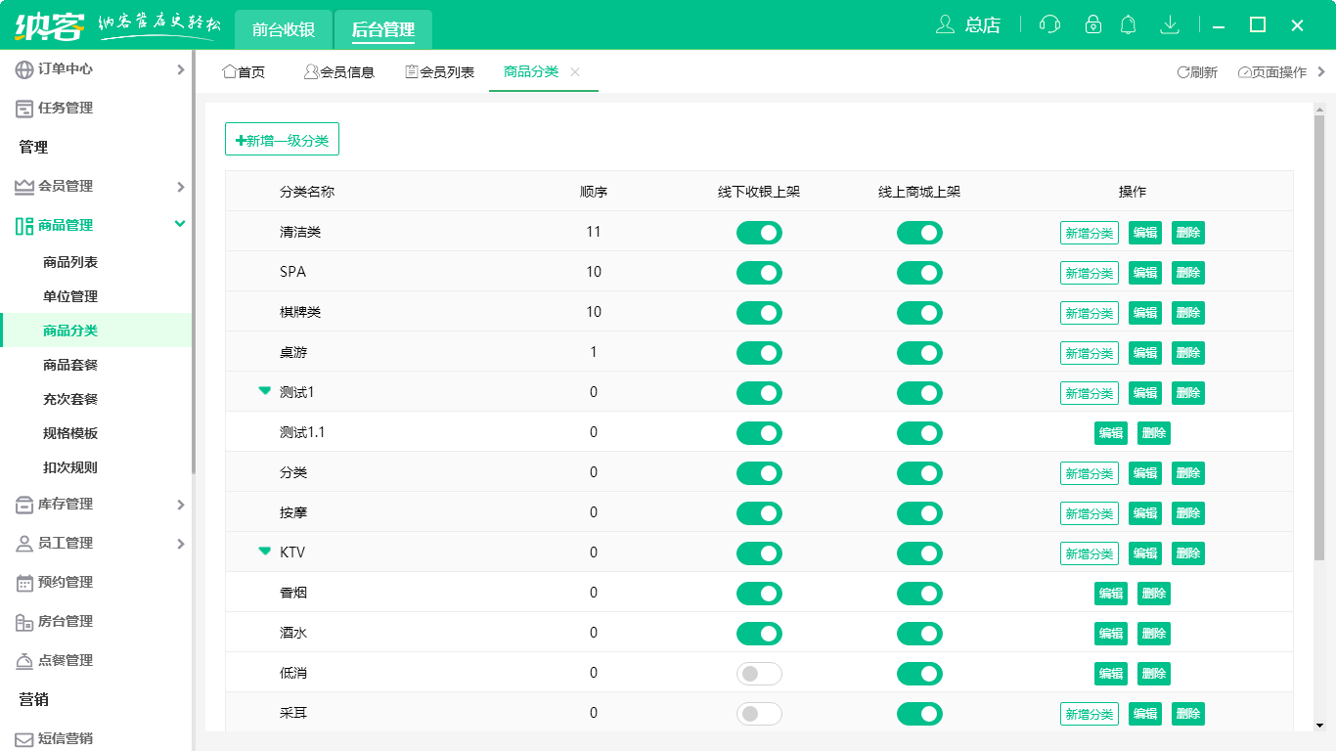This screenshot has height=751, width=1336.
Task: Click the arrow right of 页面操作
Action: [x=1321, y=71]
